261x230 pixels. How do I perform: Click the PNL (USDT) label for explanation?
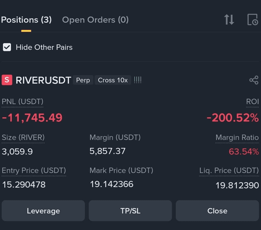22,101
